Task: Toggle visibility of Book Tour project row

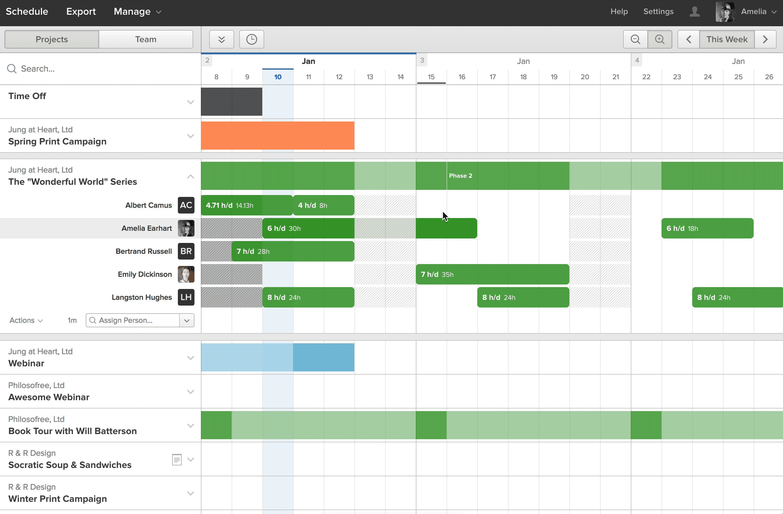Action: [191, 426]
